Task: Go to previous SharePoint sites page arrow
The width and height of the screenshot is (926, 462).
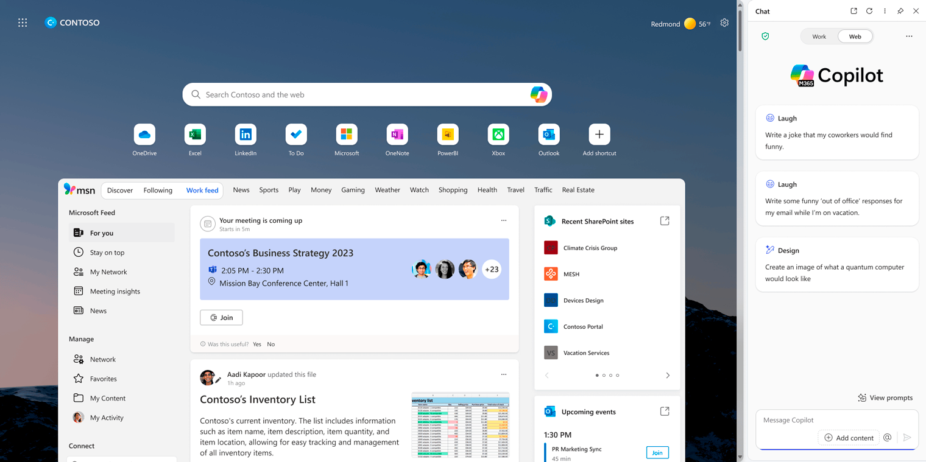Action: pos(547,376)
